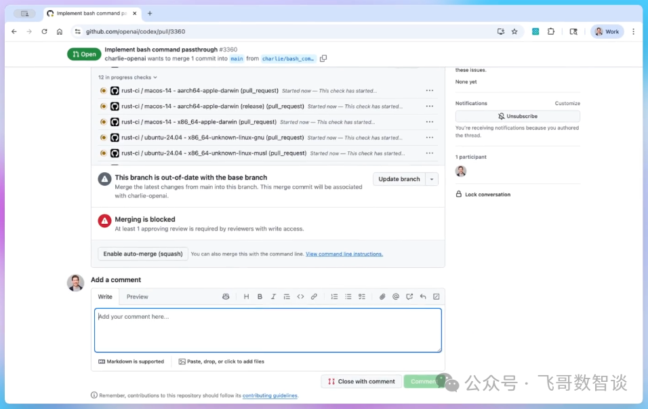Click user avatar beside Add a comment

tap(76, 283)
